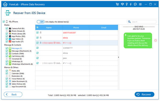The image size is (160, 101).
Task: Uncheck the Camera Roll checkbox
Action: tap(7, 28)
